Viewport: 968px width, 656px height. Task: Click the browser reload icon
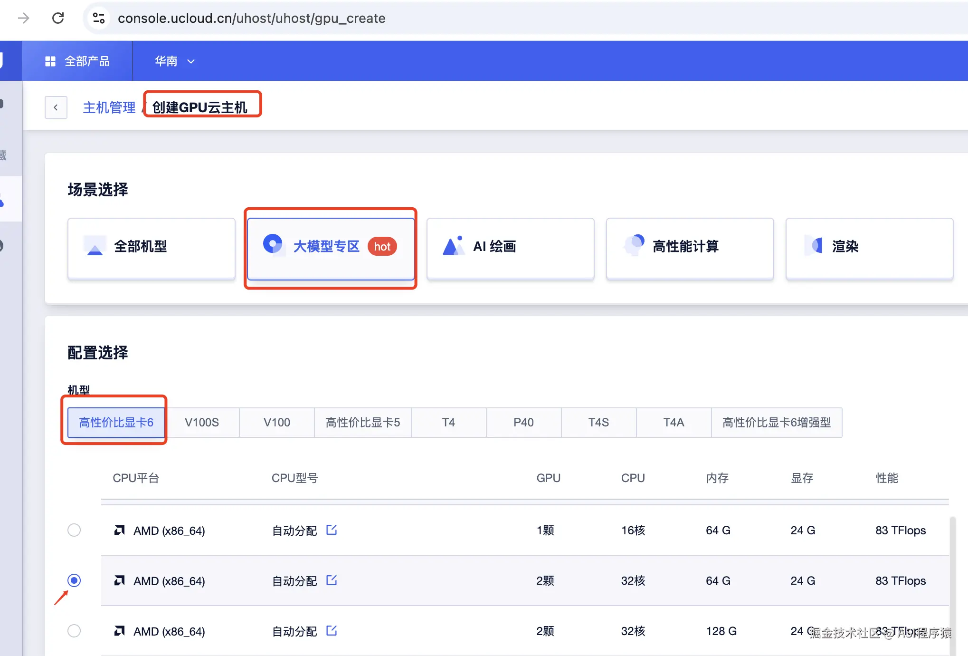tap(58, 18)
